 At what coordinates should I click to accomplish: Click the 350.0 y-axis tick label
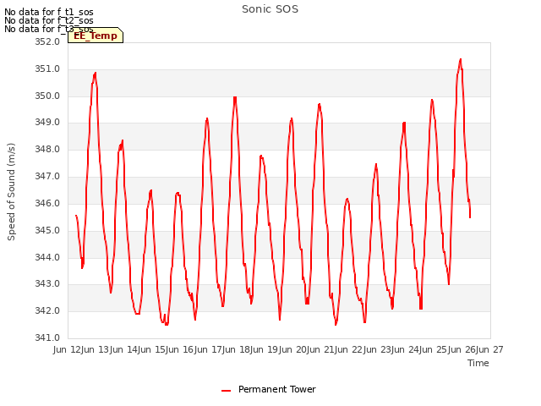(x=47, y=96)
